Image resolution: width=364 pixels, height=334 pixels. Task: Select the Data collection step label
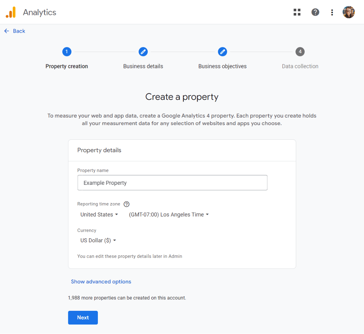pos(300,66)
